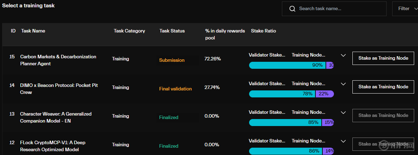Click the 90% validator stake bar
This screenshot has height=155, width=418.
point(287,65)
